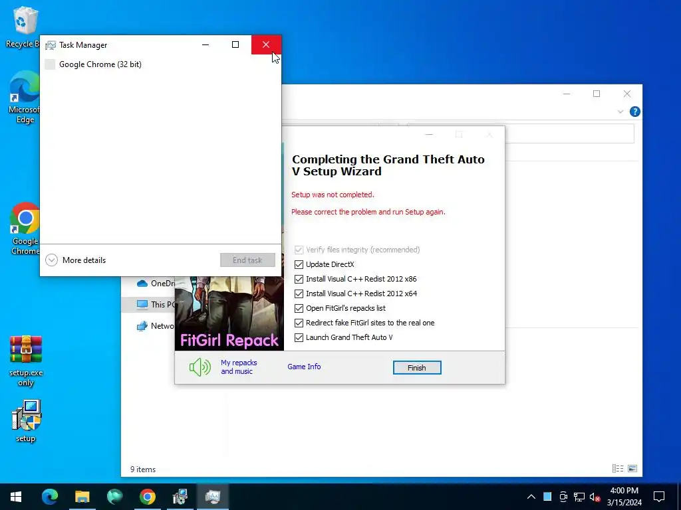Screen dimensions: 681x510
Task: Maximize the Task Manager window
Action: [235, 44]
